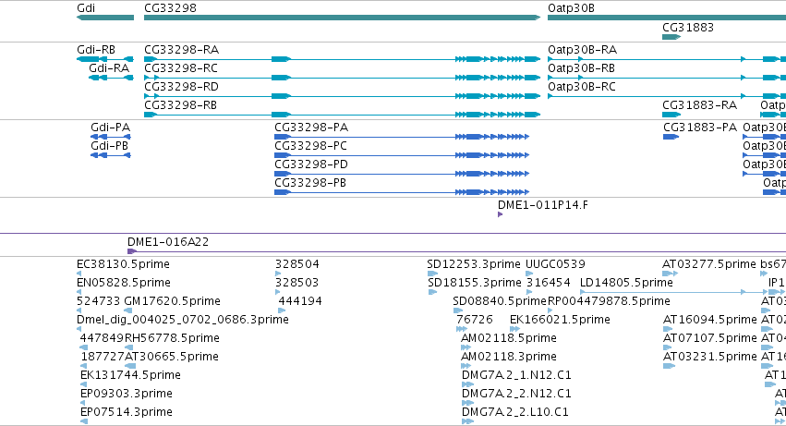Click the CG33298-PD protein label
This screenshot has height=426, width=786.
tap(311, 164)
